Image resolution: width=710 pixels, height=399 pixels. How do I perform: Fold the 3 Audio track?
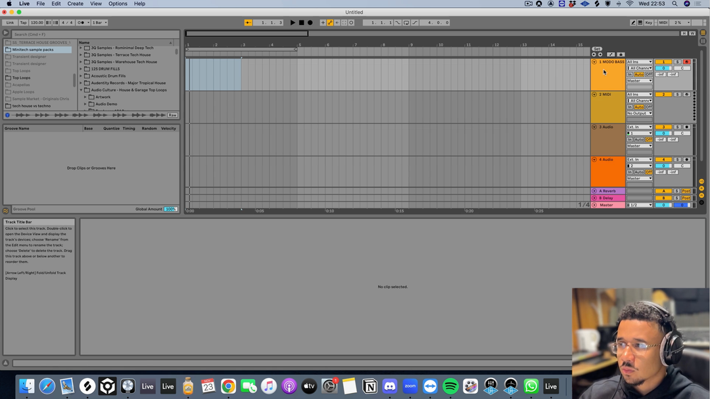(x=594, y=127)
